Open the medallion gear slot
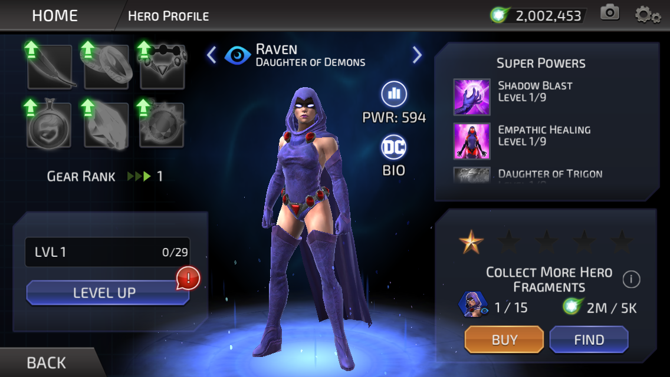The height and width of the screenshot is (377, 670). tap(49, 125)
